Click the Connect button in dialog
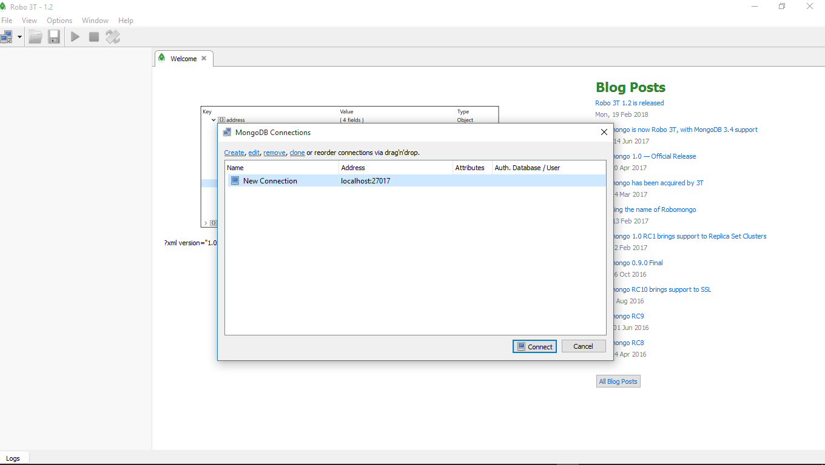 [x=534, y=346]
